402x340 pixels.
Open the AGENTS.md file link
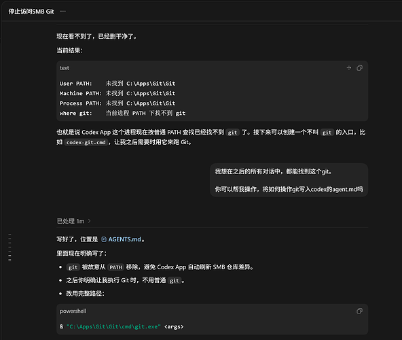click(x=124, y=239)
